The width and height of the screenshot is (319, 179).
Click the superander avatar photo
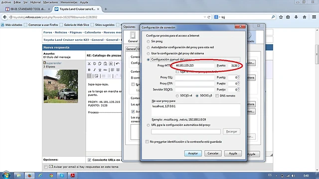click(61, 86)
